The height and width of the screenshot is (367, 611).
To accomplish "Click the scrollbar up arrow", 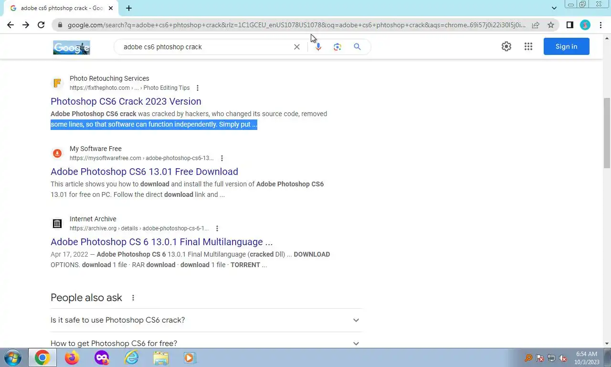I will [x=607, y=38].
